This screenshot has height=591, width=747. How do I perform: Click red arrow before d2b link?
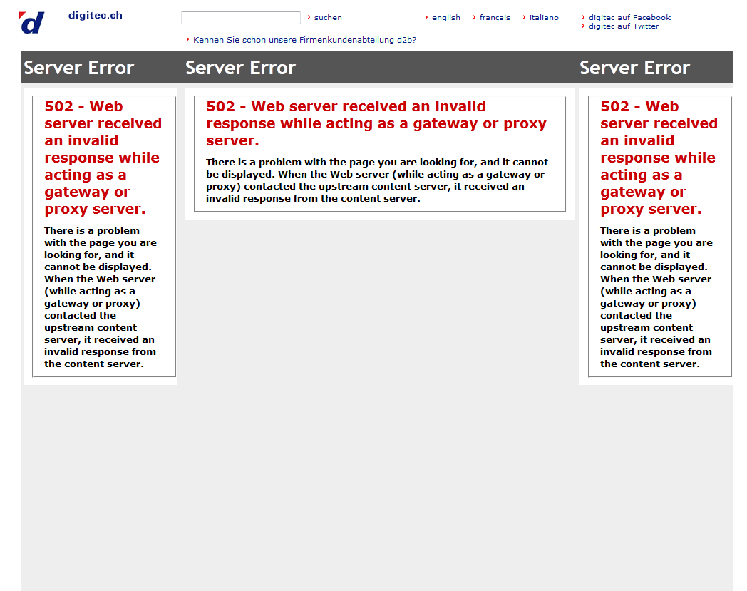tap(187, 39)
